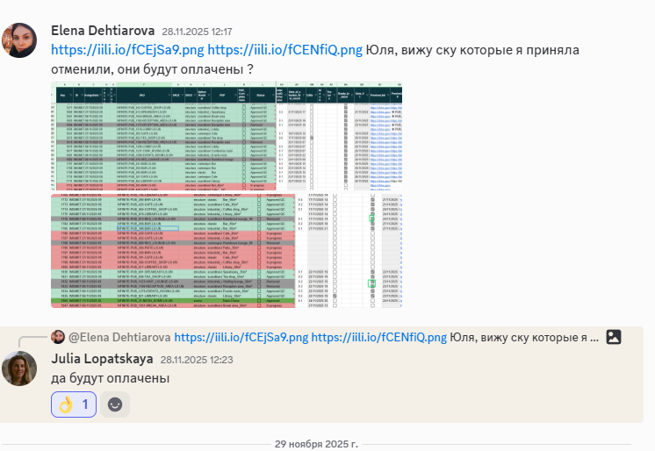Click the image attachment icon in reply preview
The width and height of the screenshot is (655, 451).
click(x=614, y=337)
